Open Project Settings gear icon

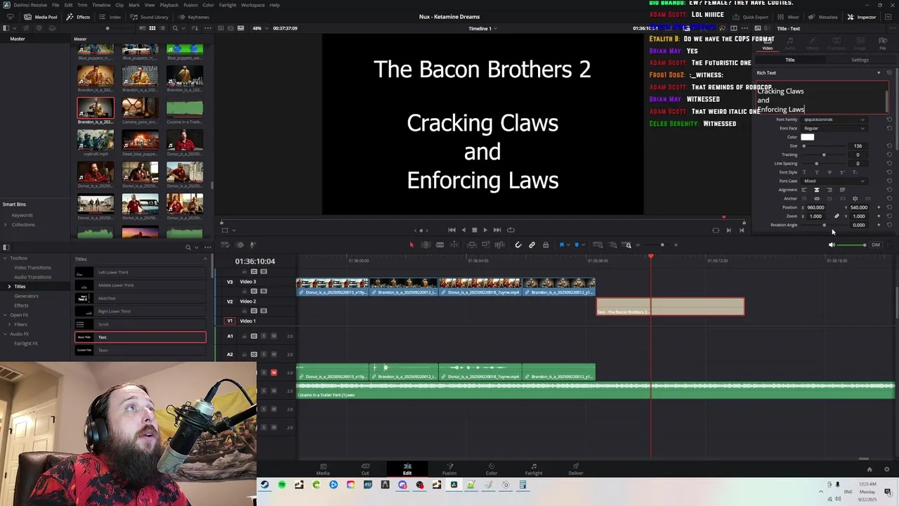pyautogui.click(x=886, y=469)
